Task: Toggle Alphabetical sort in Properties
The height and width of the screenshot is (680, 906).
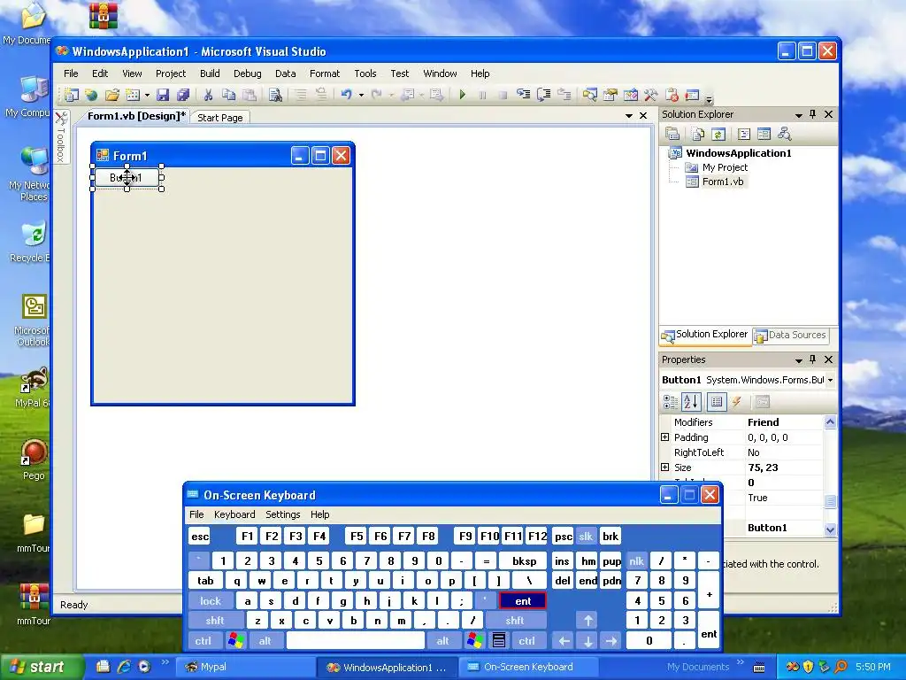Action: 691,402
